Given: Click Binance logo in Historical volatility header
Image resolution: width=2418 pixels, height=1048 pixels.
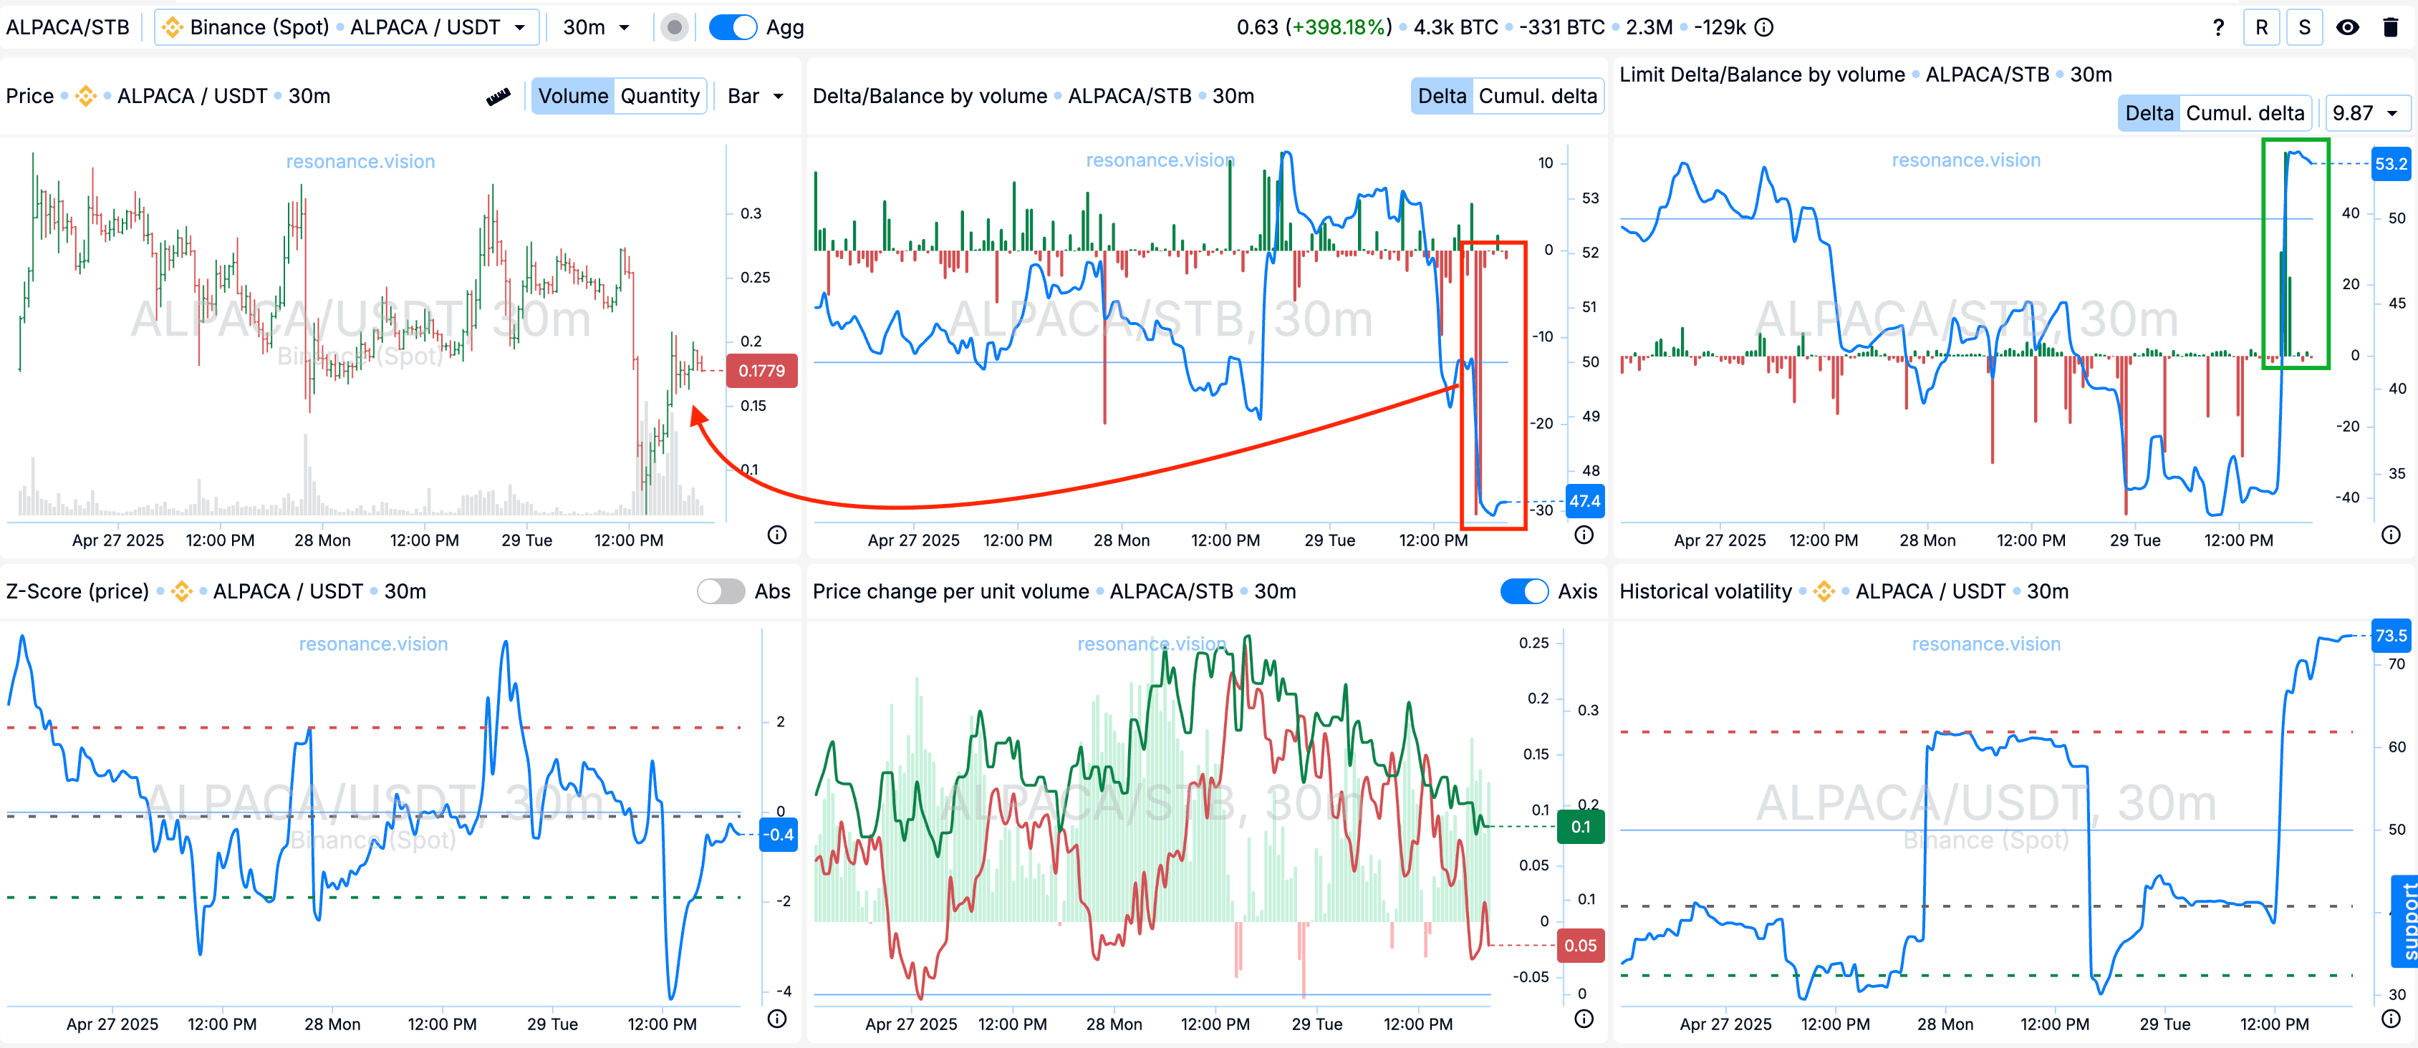Looking at the screenshot, I should [x=1824, y=591].
